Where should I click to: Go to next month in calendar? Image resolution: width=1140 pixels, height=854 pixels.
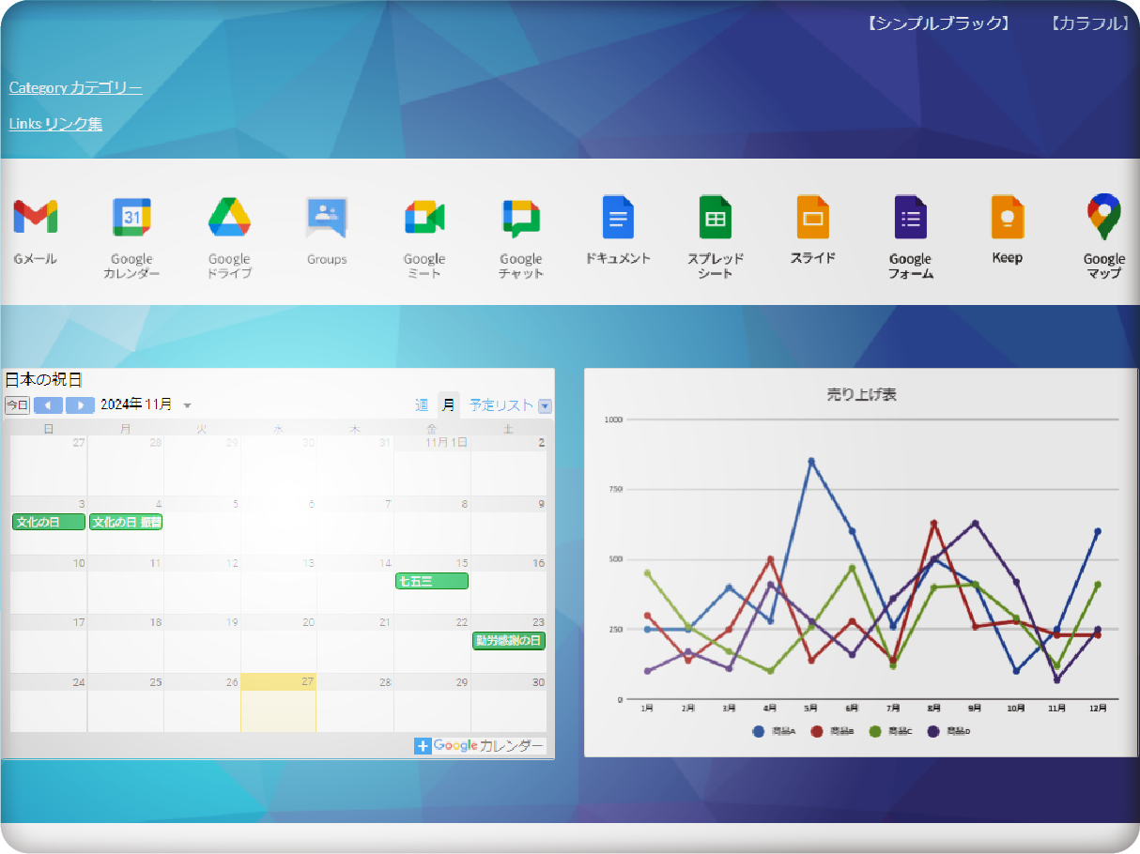click(80, 405)
